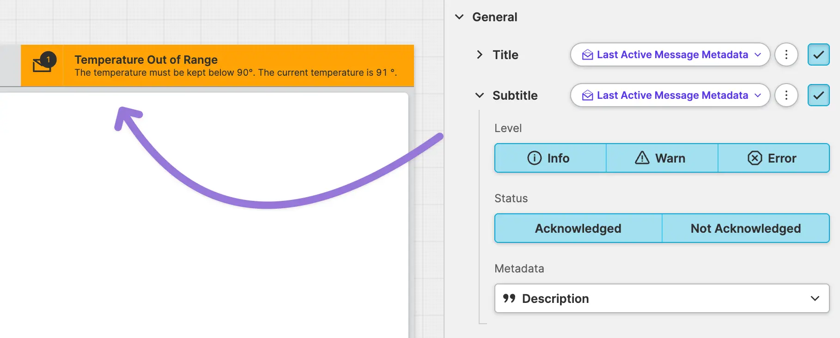The image size is (840, 338).
Task: Open Subtitle row three-dot options menu
Action: (x=786, y=96)
